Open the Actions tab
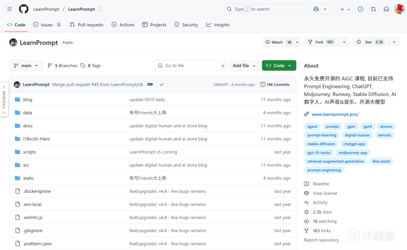This screenshot has height=250, width=407. pyautogui.click(x=123, y=25)
